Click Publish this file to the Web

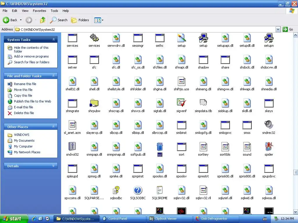[33, 101]
